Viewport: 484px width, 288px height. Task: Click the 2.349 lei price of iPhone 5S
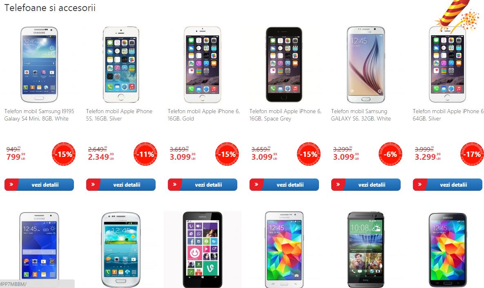100,157
